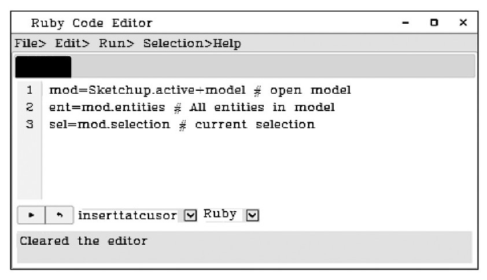Expand the inserttatcusor dropdown arrow

[190, 215]
